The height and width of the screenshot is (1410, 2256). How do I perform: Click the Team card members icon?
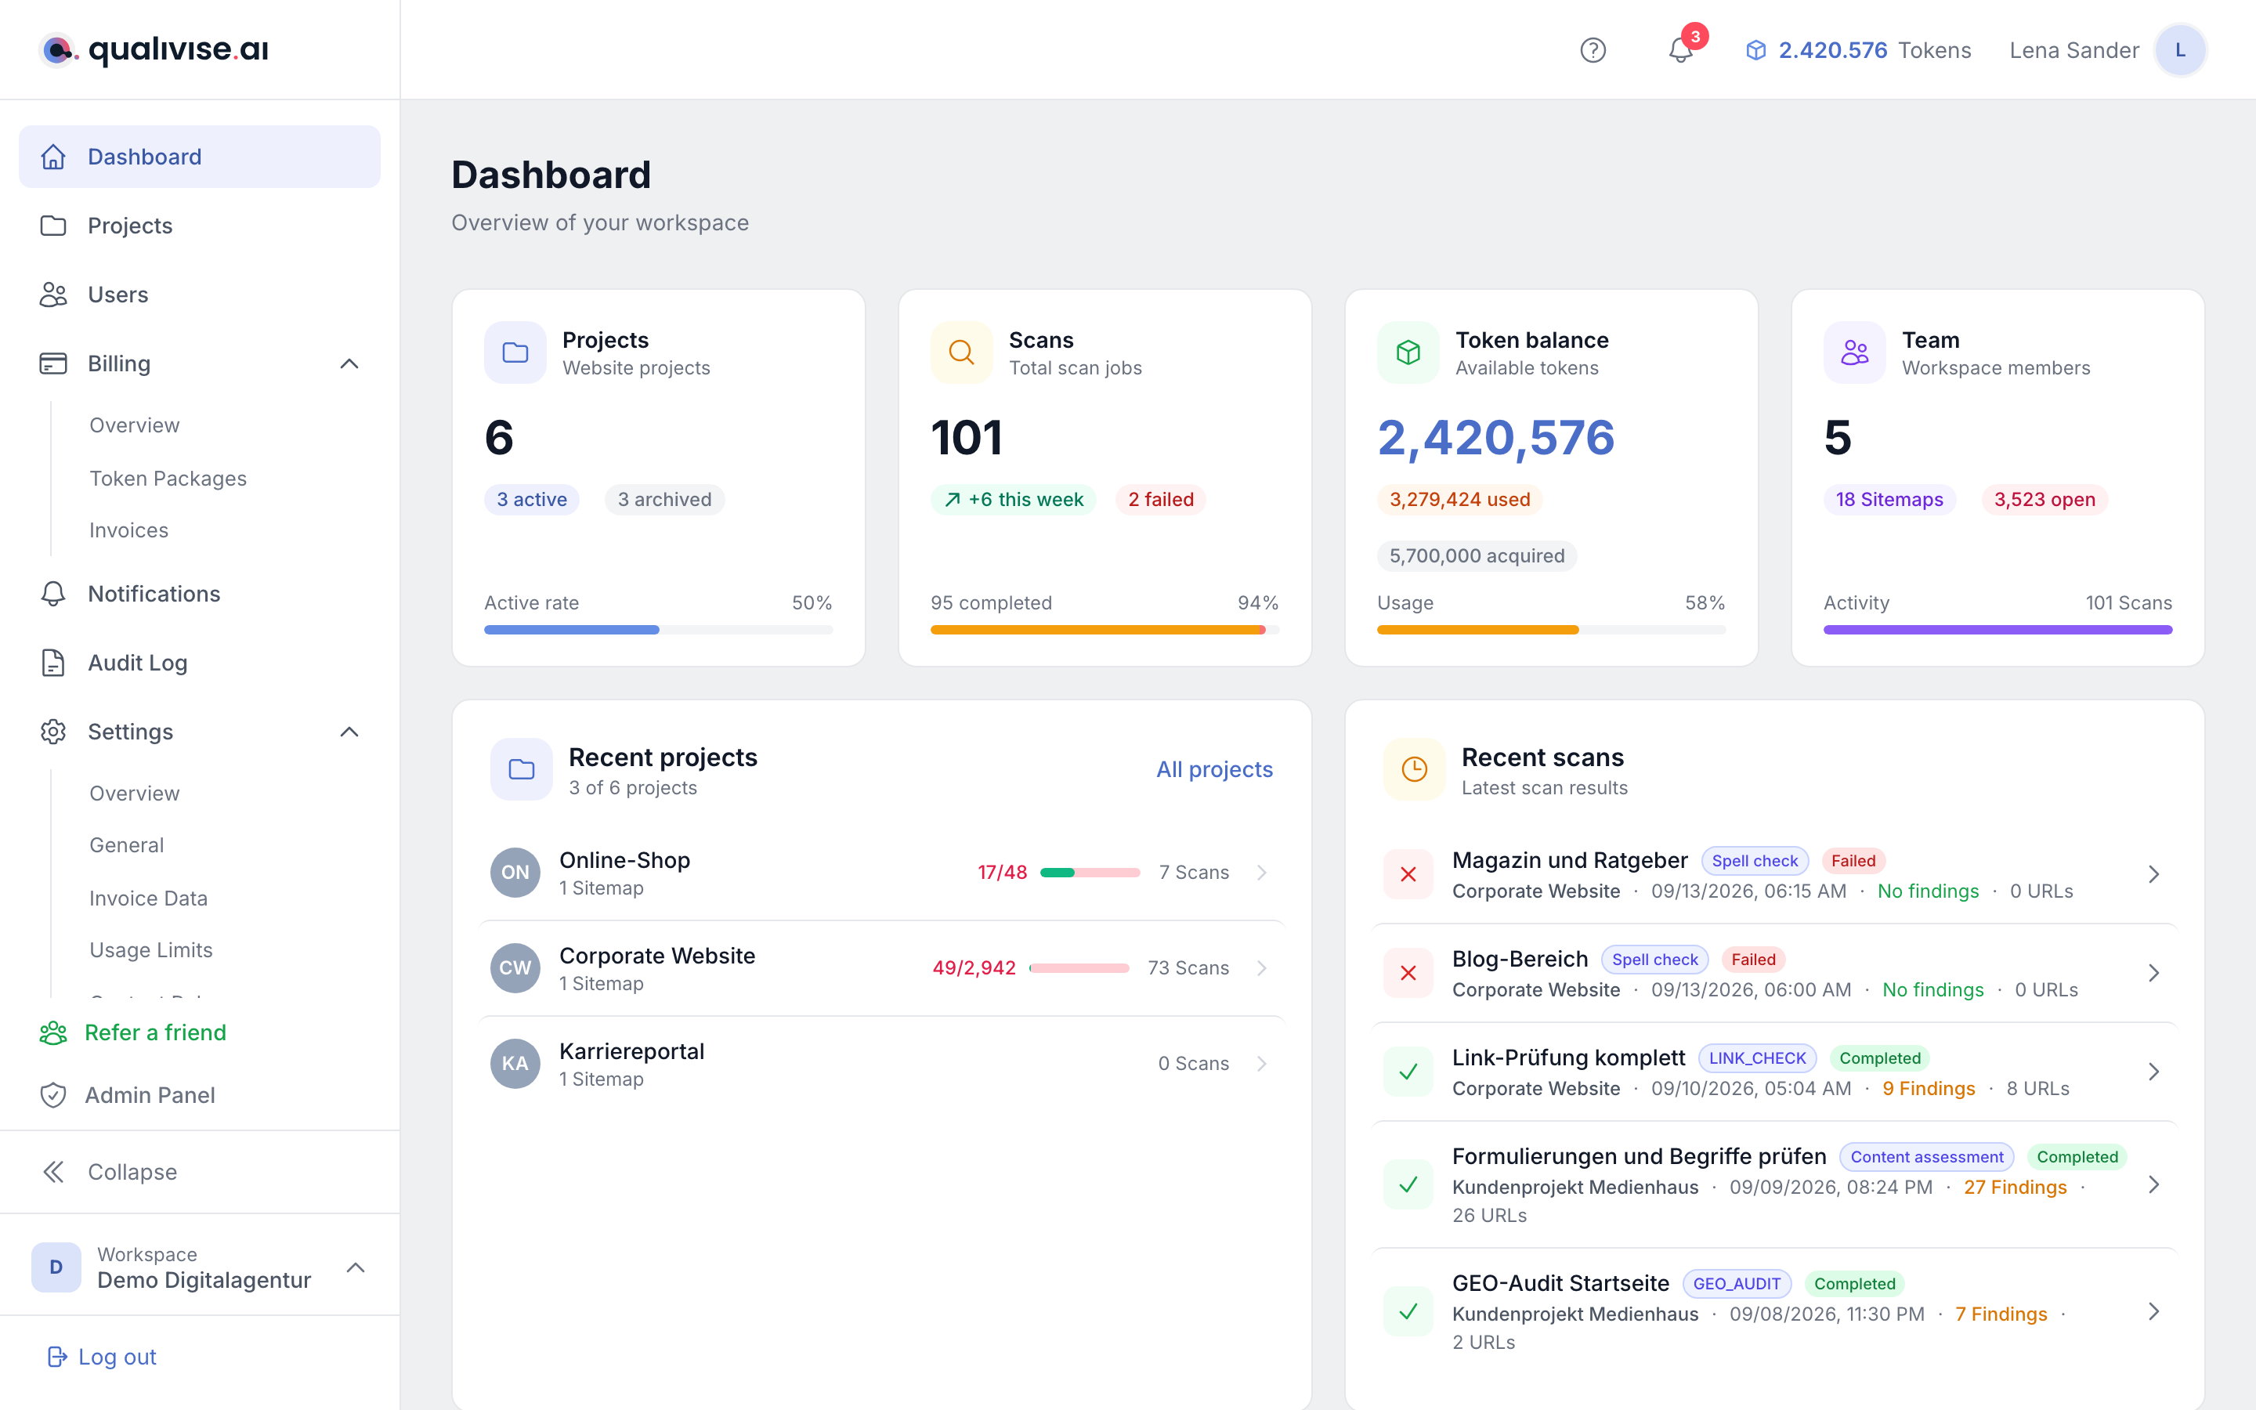click(1854, 352)
